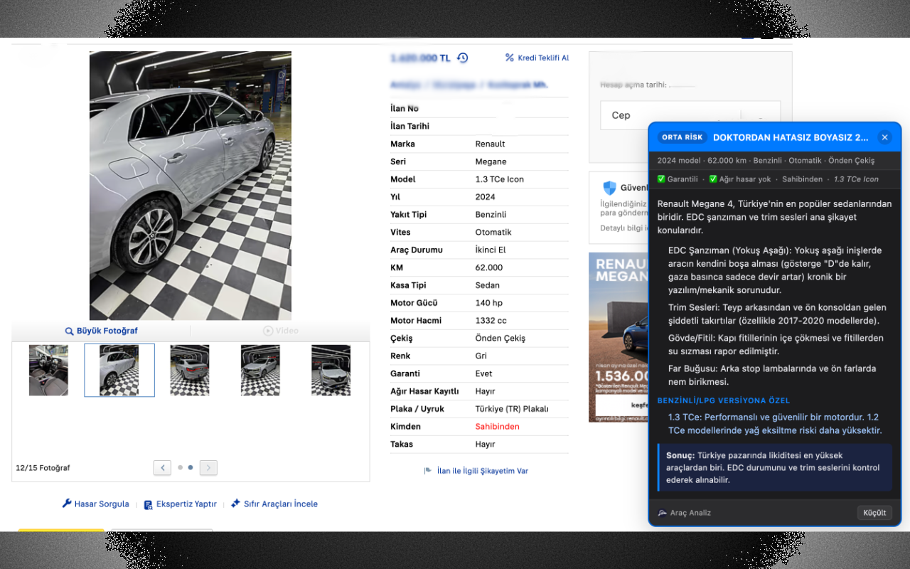Click the Video play icon
Image resolution: width=910 pixels, height=569 pixels.
click(269, 330)
